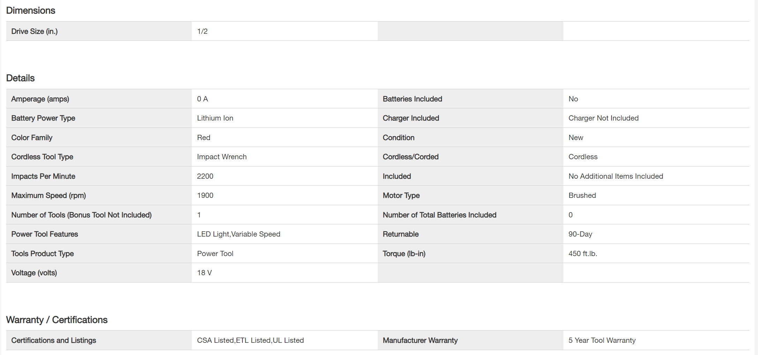Select the New condition value
Screen dimensions: 758x355
576,138
